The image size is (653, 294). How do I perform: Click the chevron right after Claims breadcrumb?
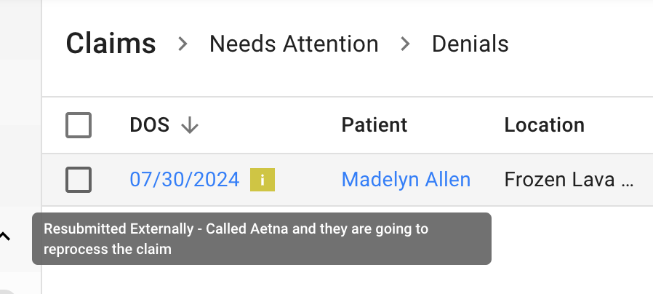[183, 44]
